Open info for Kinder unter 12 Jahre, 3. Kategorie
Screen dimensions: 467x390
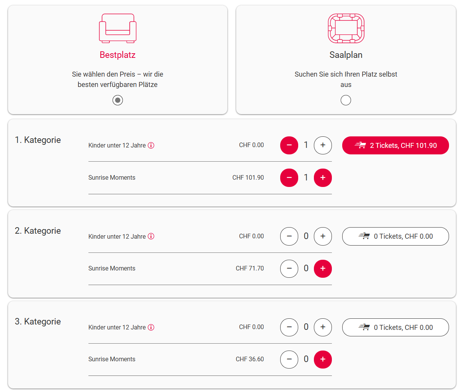151,327
